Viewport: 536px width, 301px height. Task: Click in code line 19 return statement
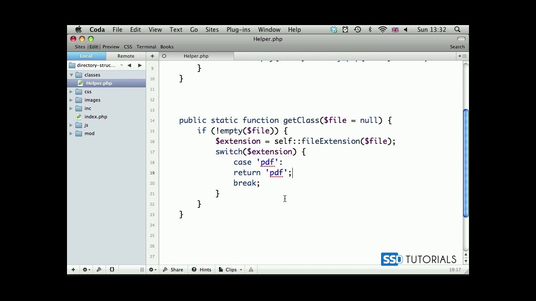pos(262,173)
